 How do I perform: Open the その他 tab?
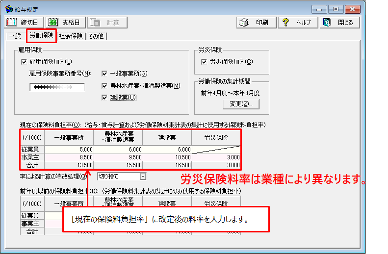click(x=96, y=36)
